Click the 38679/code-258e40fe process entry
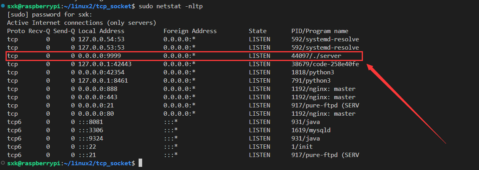The height and width of the screenshot is (170, 479). [x=325, y=64]
